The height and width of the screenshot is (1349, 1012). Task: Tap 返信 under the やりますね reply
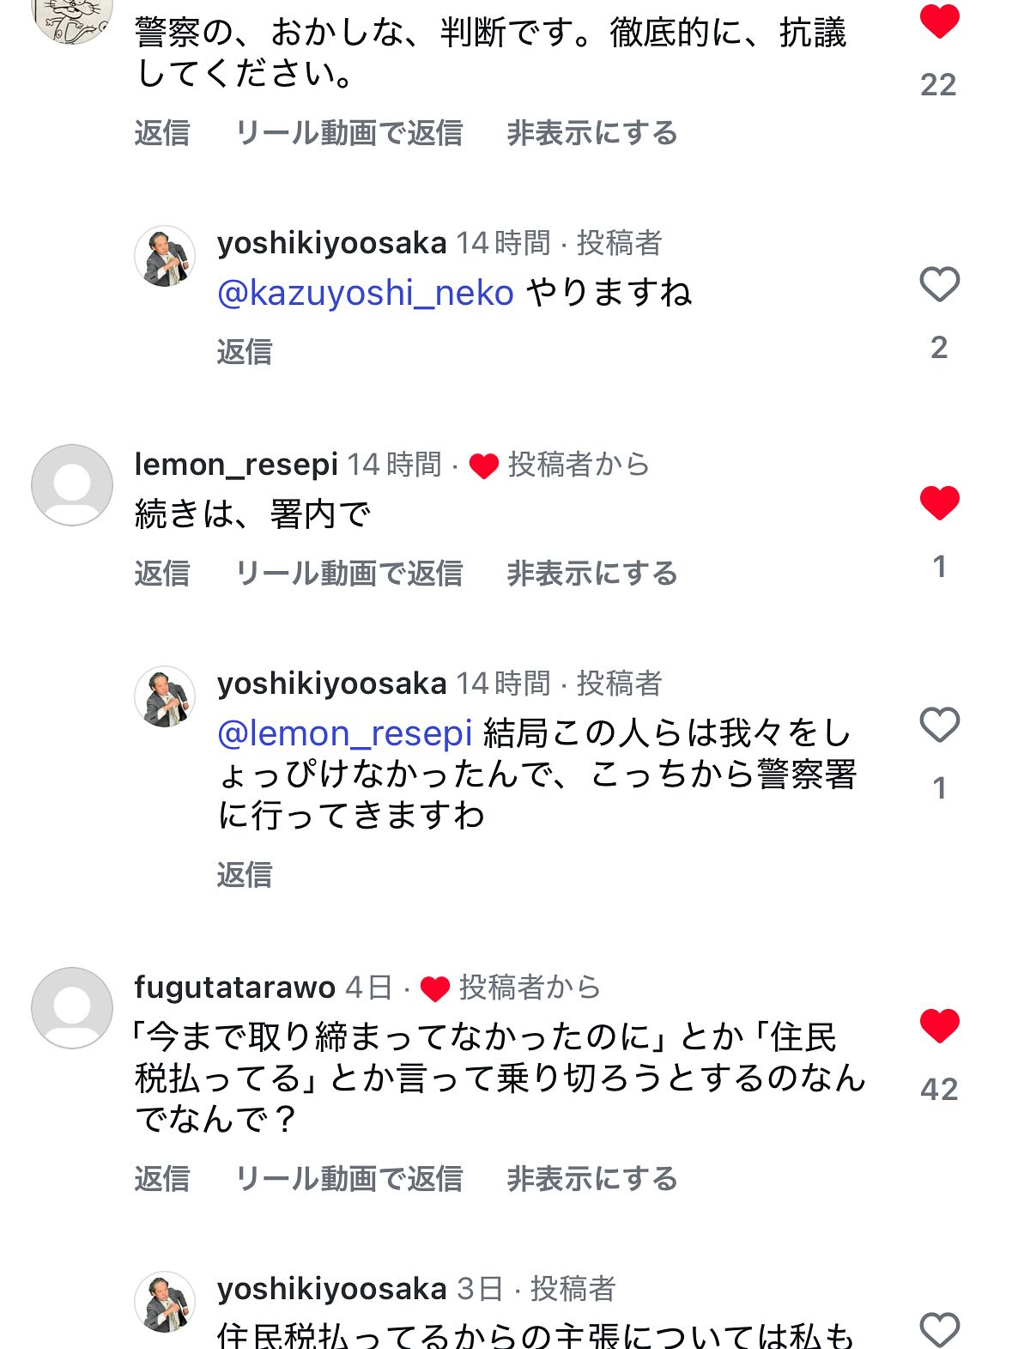pos(245,351)
